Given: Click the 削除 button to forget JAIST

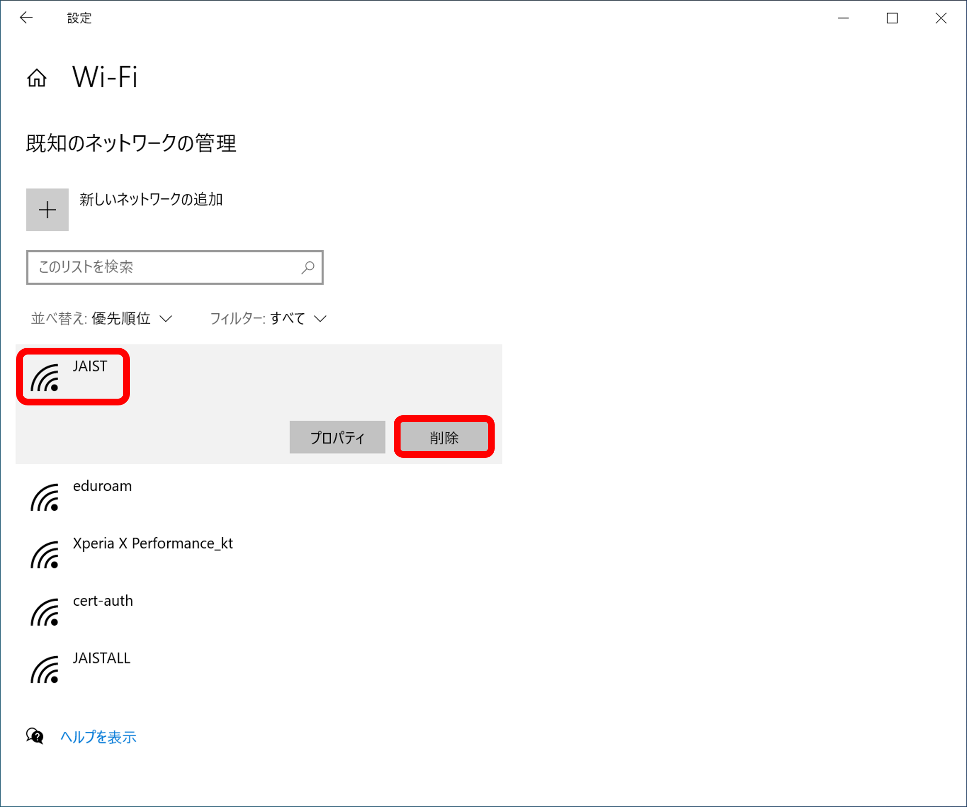Looking at the screenshot, I should (x=444, y=437).
